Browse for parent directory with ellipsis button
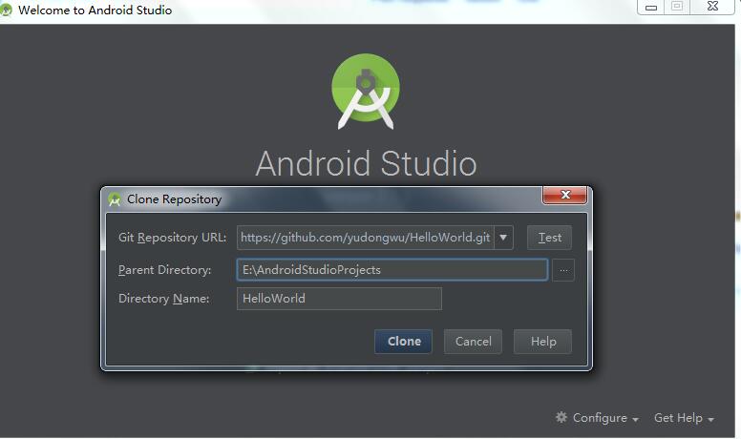The width and height of the screenshot is (741, 439). point(563,270)
